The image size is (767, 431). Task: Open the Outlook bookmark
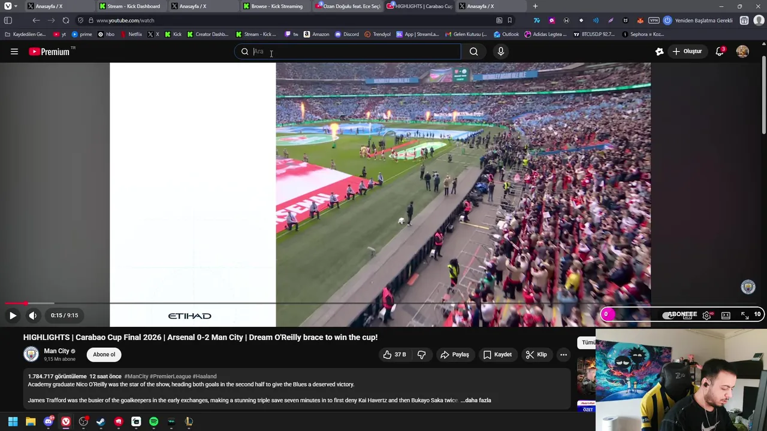pos(506,34)
